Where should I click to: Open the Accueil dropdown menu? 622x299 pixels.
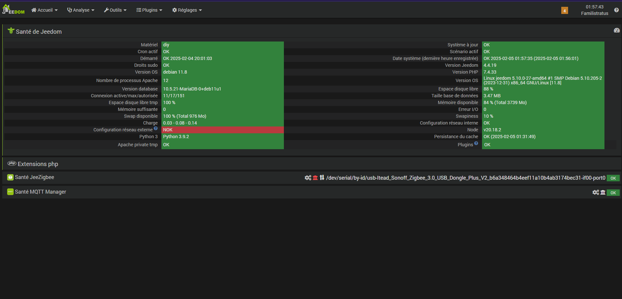pos(44,10)
